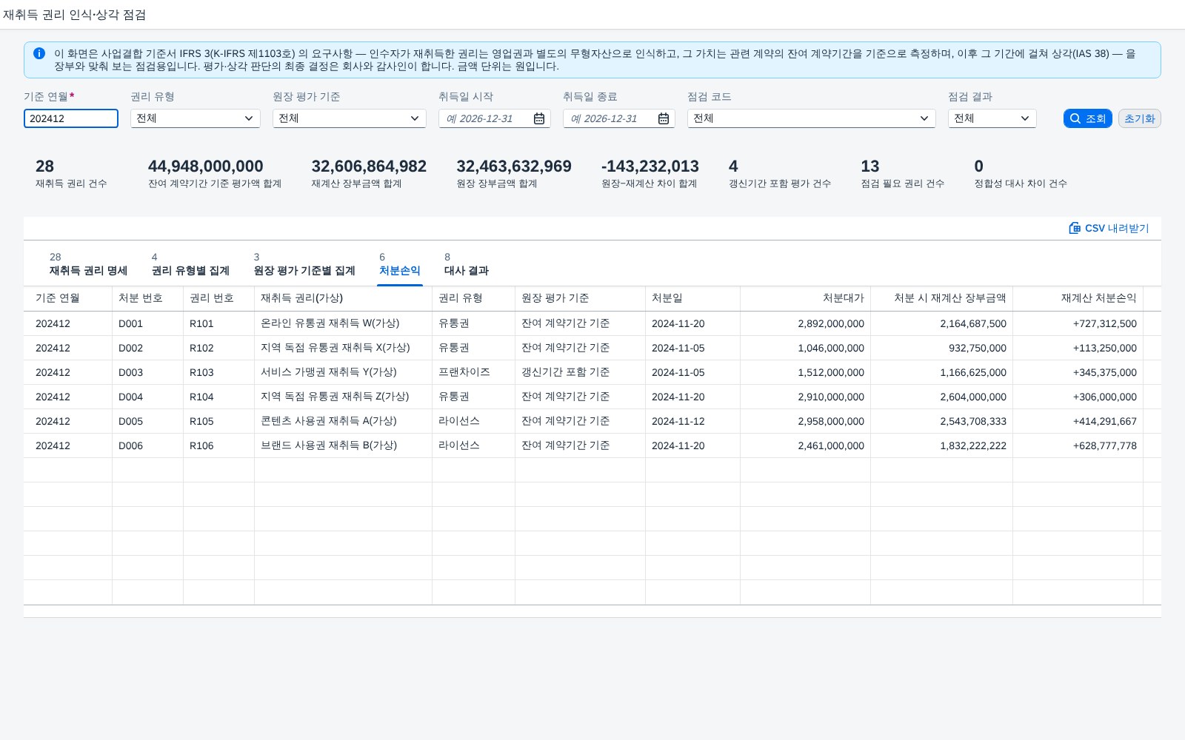Click the magnifier icon on 조회 button

tap(1075, 118)
